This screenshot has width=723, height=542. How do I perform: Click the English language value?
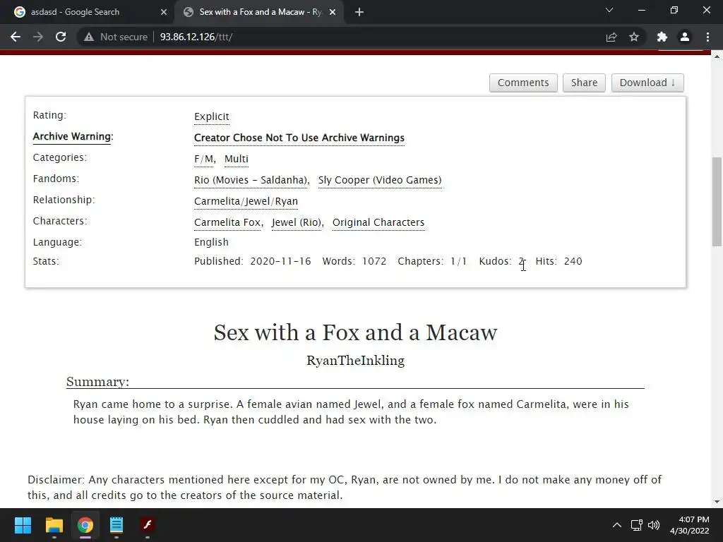point(211,242)
